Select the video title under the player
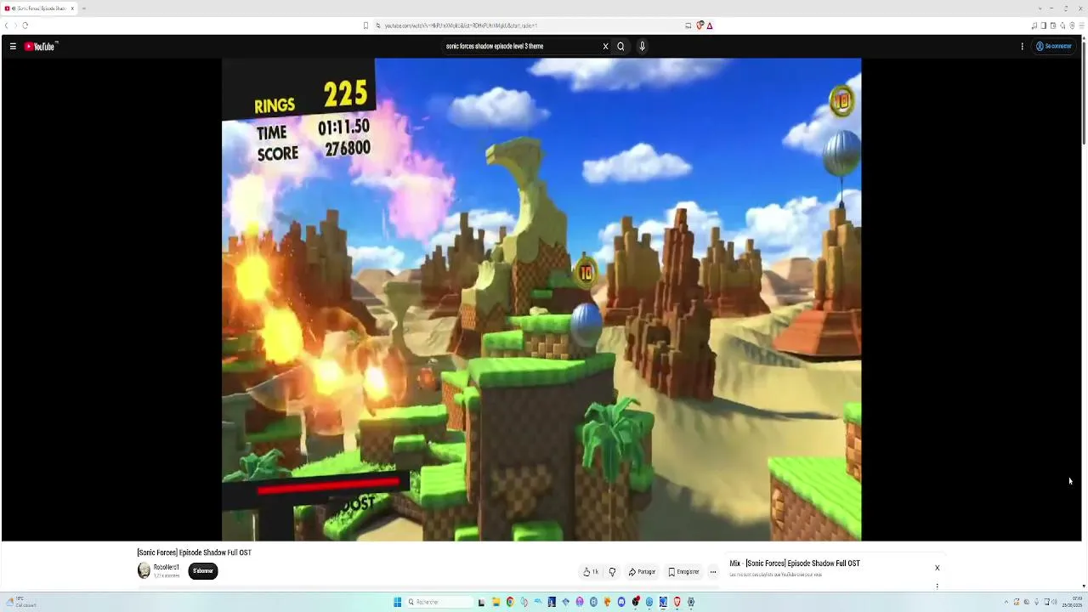 point(195,552)
